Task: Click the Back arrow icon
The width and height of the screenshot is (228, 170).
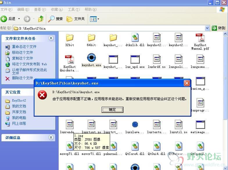Action: click(x=4, y=19)
